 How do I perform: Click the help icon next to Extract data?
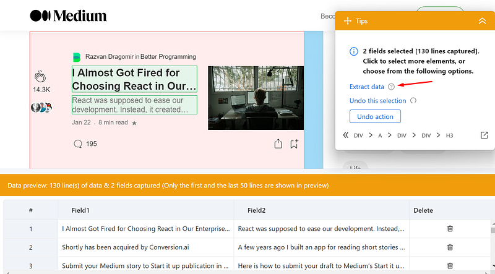pyautogui.click(x=391, y=87)
